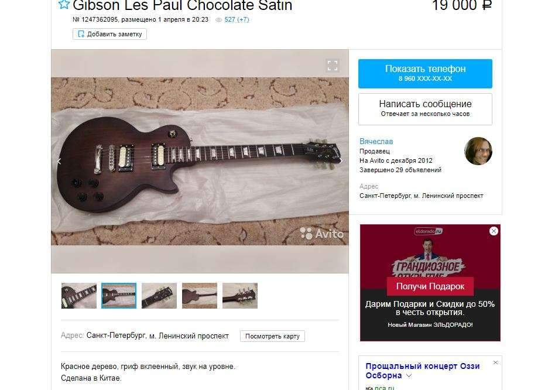548x390 pixels.
Task: Open seller profile link Вячеслав
Action: [x=376, y=142]
